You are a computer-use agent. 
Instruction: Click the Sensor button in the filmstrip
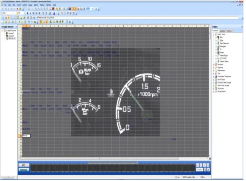[24, 170]
